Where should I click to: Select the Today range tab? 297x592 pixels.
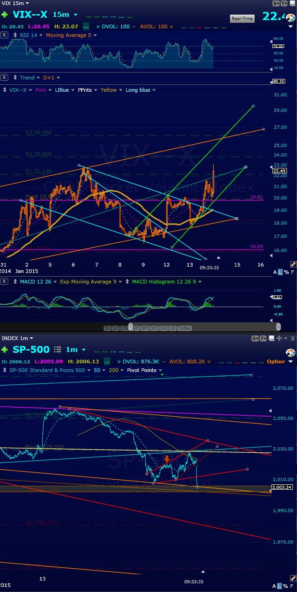click(184, 328)
